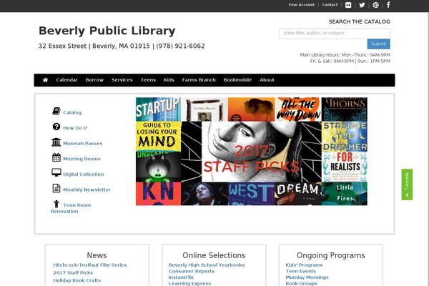Open the Monthly Newsletter link
The image size is (429, 286).
(x=87, y=189)
